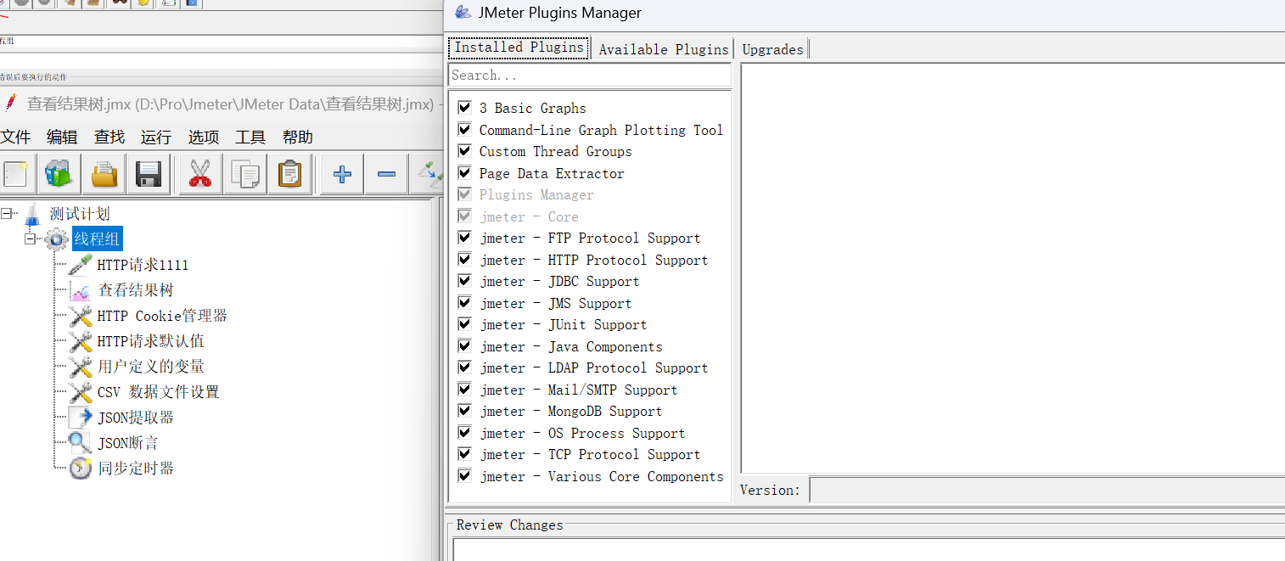The height and width of the screenshot is (561, 1285).
Task: Select the HTTP请求默认值 wrench icon
Action: pyautogui.click(x=80, y=341)
